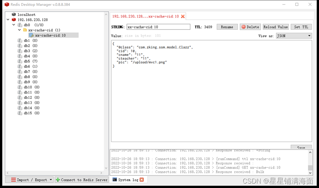Click the tree panel vertical scrollbar
Viewport: 319px width, 188px height.
106,91
